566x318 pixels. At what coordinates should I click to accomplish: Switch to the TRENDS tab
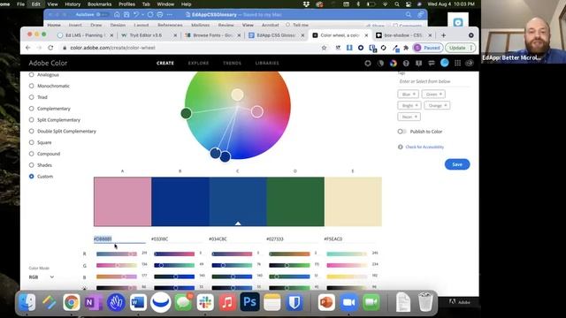(x=232, y=63)
